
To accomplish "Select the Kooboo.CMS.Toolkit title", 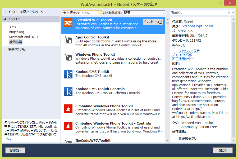I will tap(92, 72).
